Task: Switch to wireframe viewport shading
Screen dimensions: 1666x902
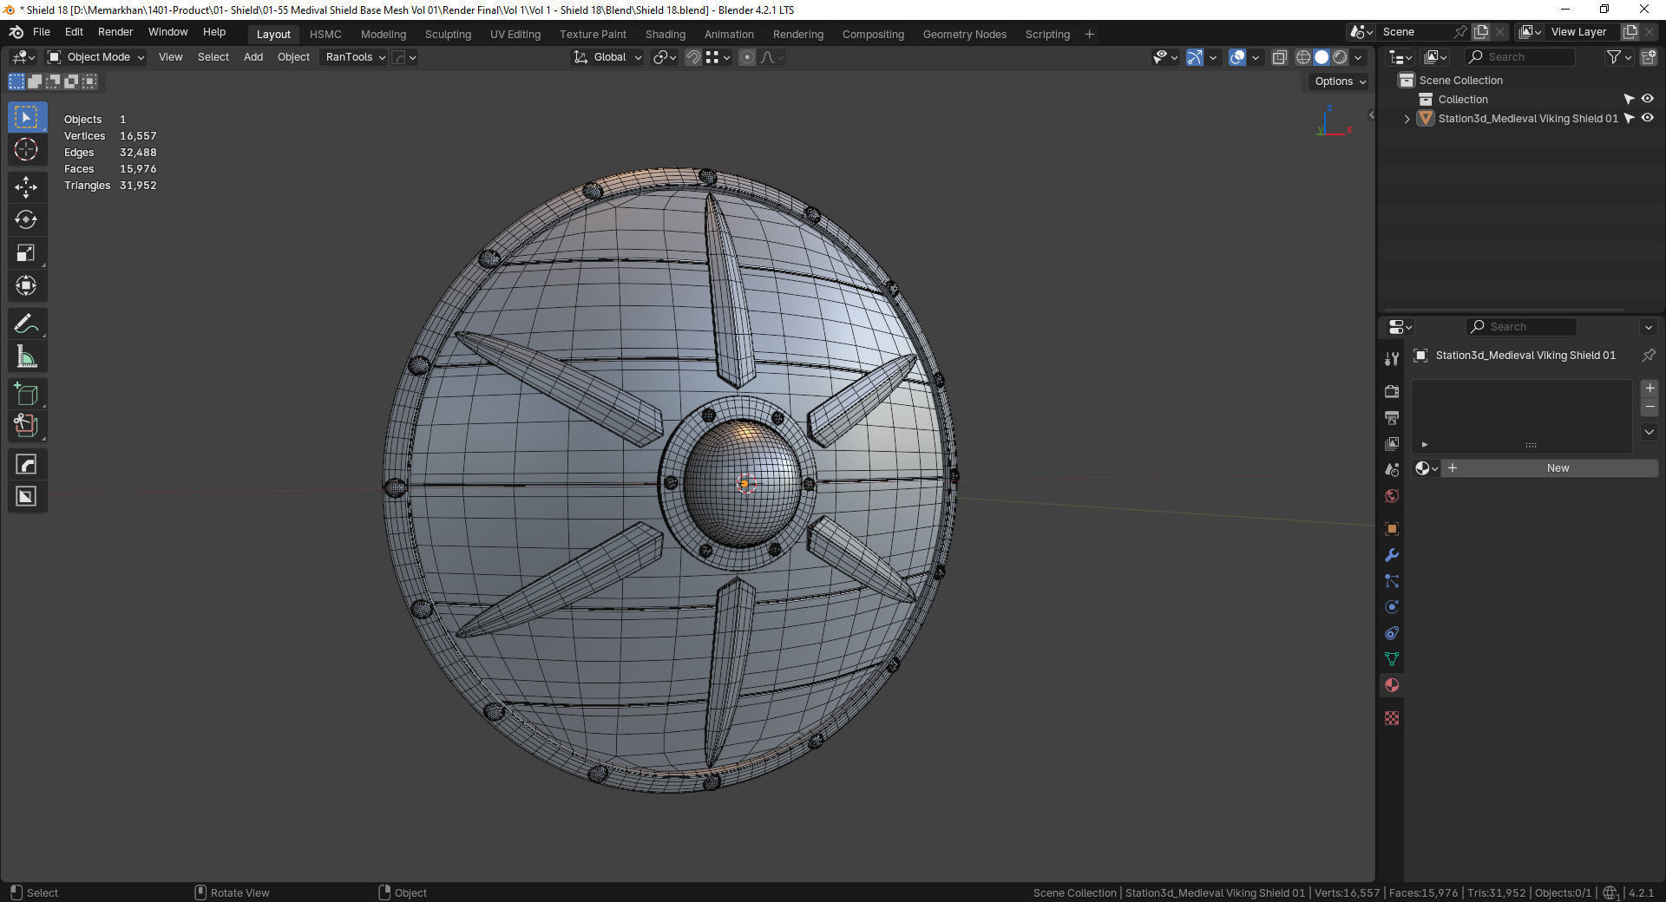Action: click(x=1302, y=57)
